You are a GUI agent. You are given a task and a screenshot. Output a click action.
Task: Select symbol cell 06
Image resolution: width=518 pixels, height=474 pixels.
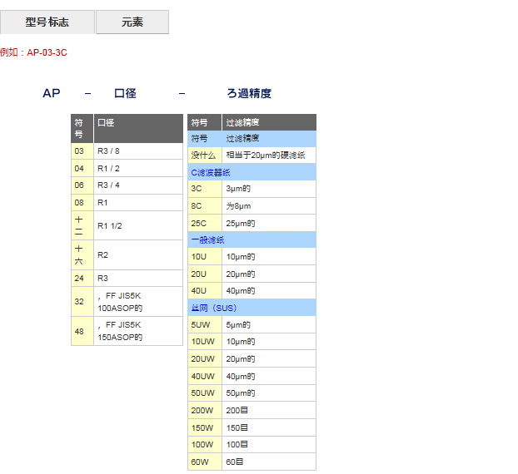82,185
